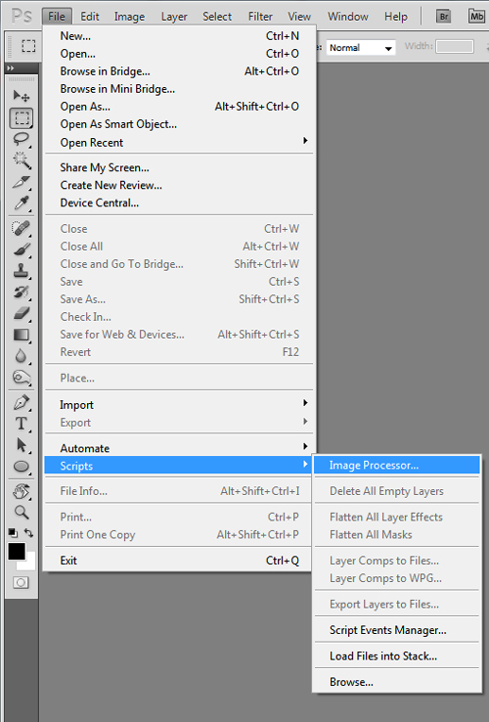Image resolution: width=489 pixels, height=722 pixels.
Task: Click the Photoshop Ps logo
Action: tap(22, 17)
